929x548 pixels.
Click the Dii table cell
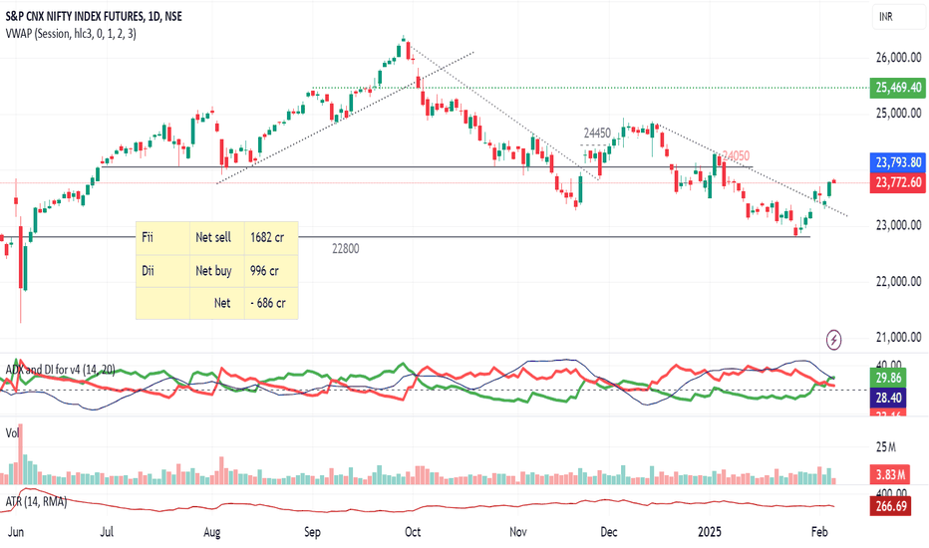coord(162,271)
